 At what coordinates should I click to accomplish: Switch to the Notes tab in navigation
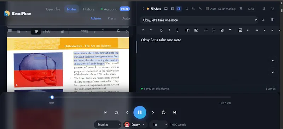tap(72, 9)
